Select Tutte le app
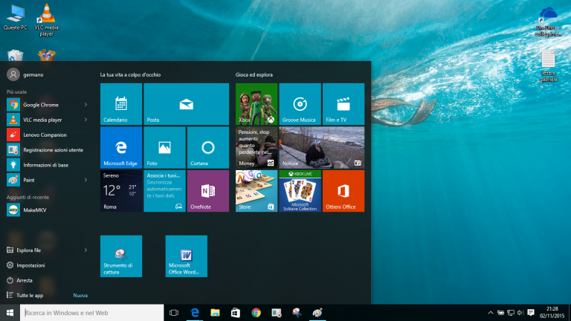The height and width of the screenshot is (321, 571). tap(30, 295)
